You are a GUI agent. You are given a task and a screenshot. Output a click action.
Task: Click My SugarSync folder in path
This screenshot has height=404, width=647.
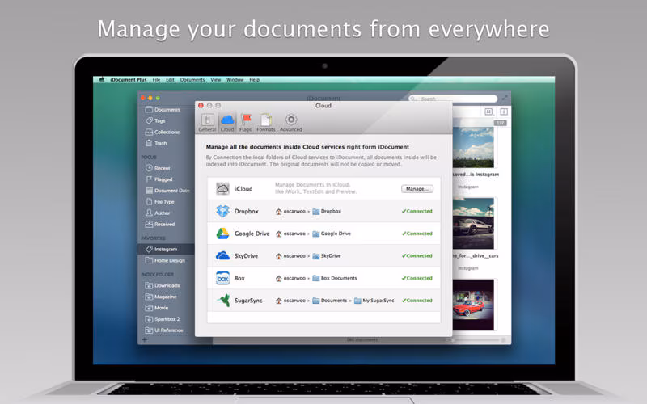pos(374,300)
